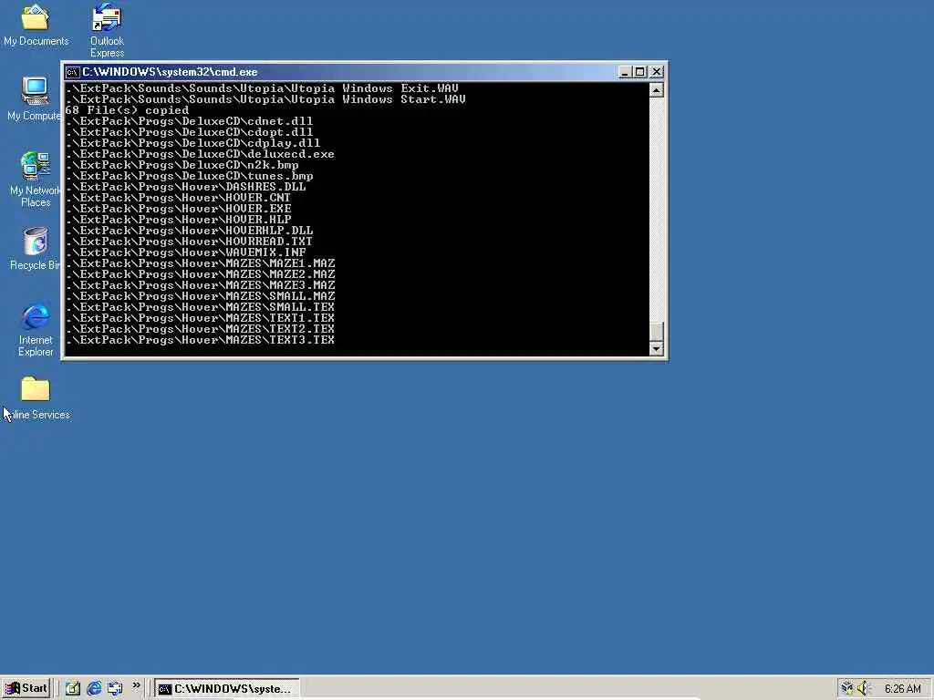Click the 'tunes.bmp' output line
This screenshot has height=700, width=934.
[x=189, y=176]
